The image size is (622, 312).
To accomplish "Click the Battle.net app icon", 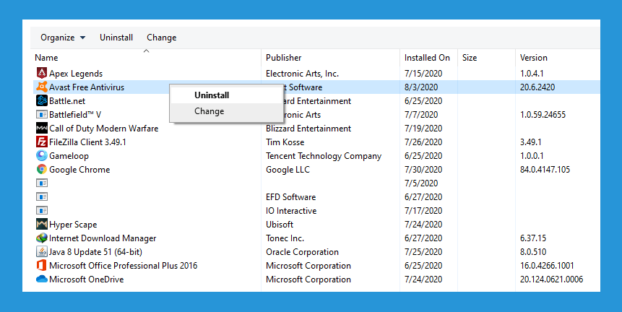I will coord(42,100).
